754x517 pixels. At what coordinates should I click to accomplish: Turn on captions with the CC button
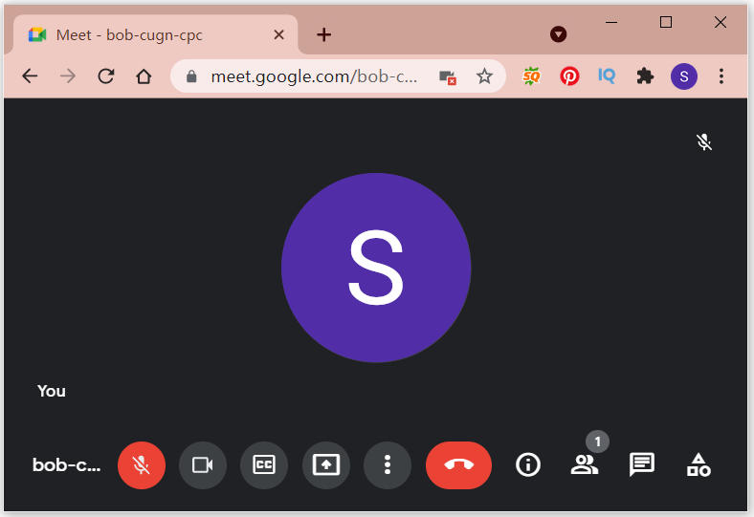(x=264, y=465)
